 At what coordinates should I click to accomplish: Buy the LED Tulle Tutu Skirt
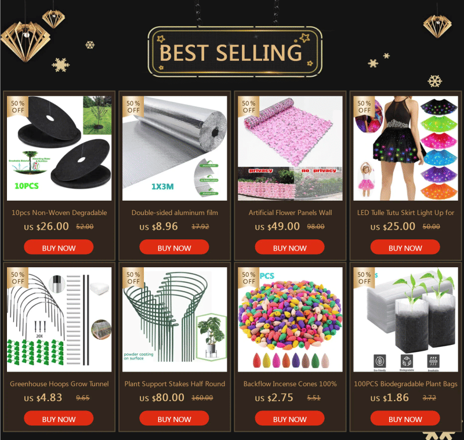pyautogui.click(x=405, y=247)
